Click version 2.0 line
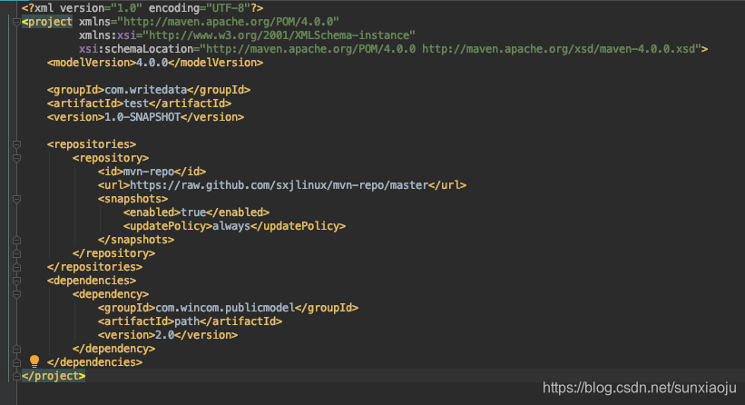This screenshot has width=745, height=405. 167,335
